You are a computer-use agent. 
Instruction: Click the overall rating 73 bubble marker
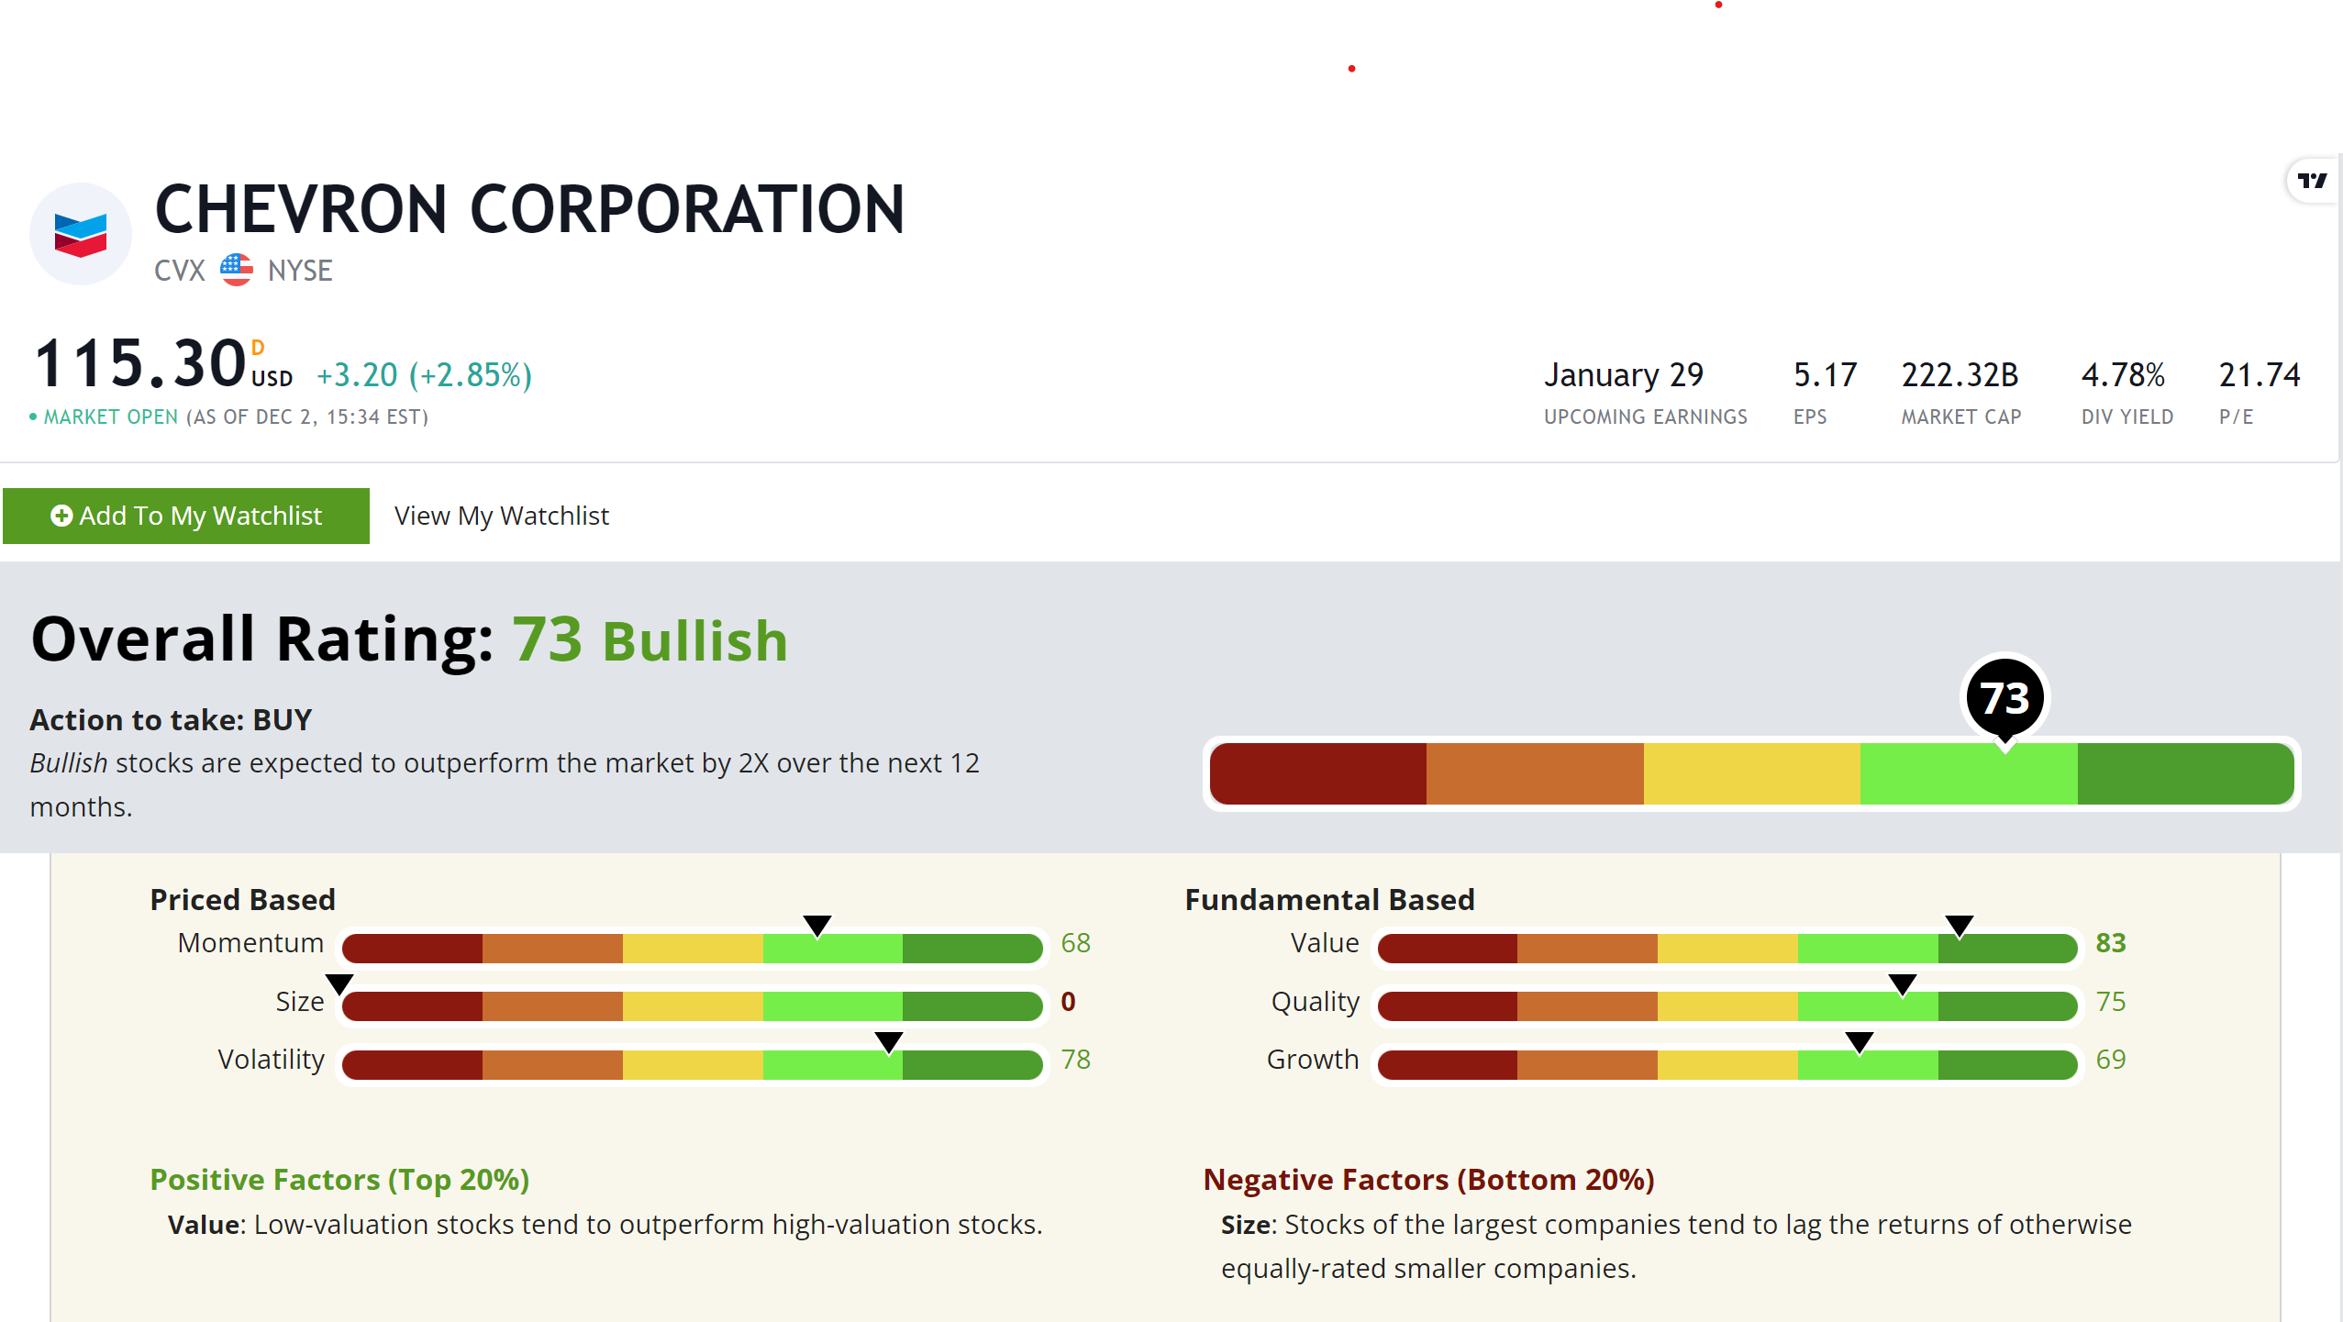[2004, 698]
